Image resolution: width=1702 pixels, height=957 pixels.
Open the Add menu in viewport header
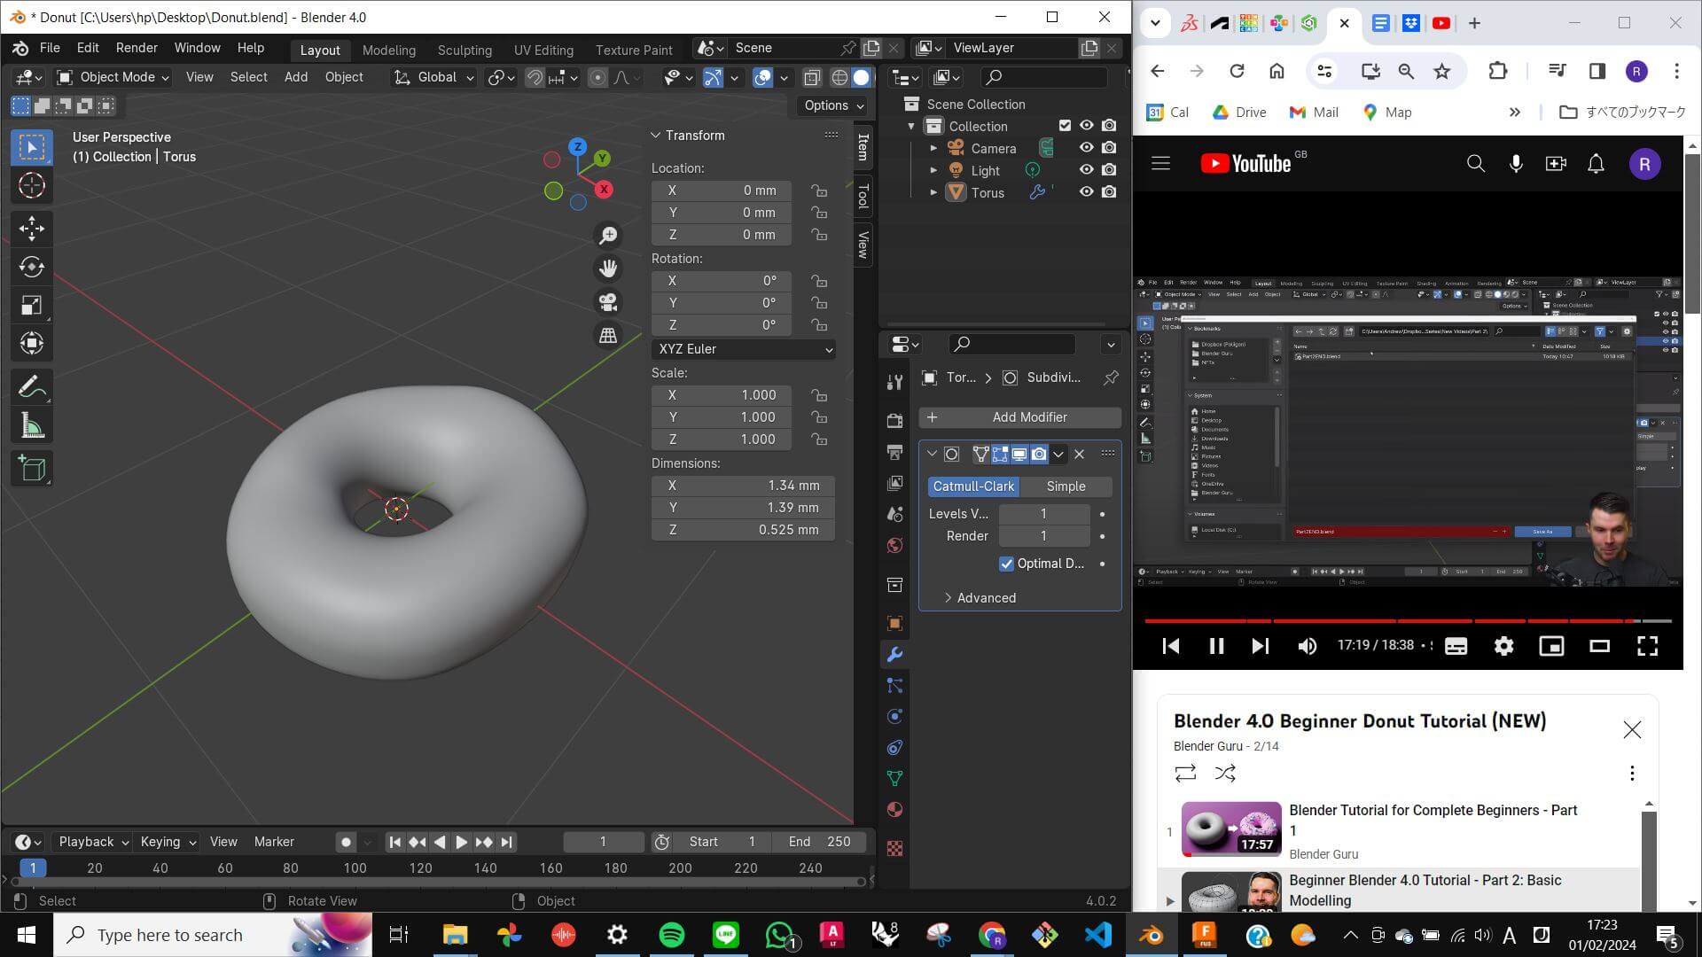296,77
